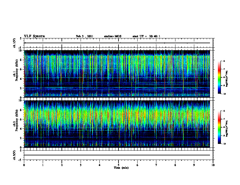
Task: Click the "4" kHz tick on ch.2 frequency axis
Action: pos(21,129)
